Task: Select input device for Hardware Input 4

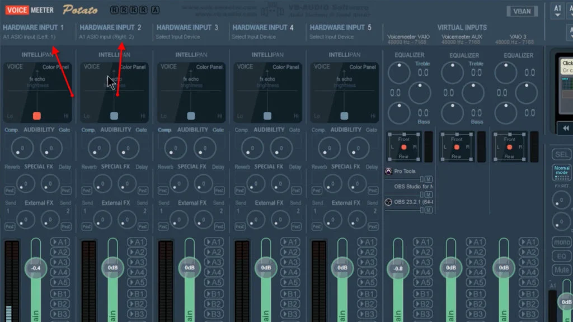Action: pyautogui.click(x=253, y=37)
